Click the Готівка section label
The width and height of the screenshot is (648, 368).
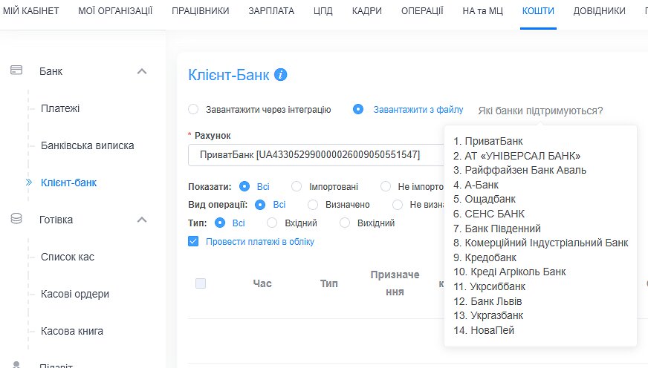[56, 220]
